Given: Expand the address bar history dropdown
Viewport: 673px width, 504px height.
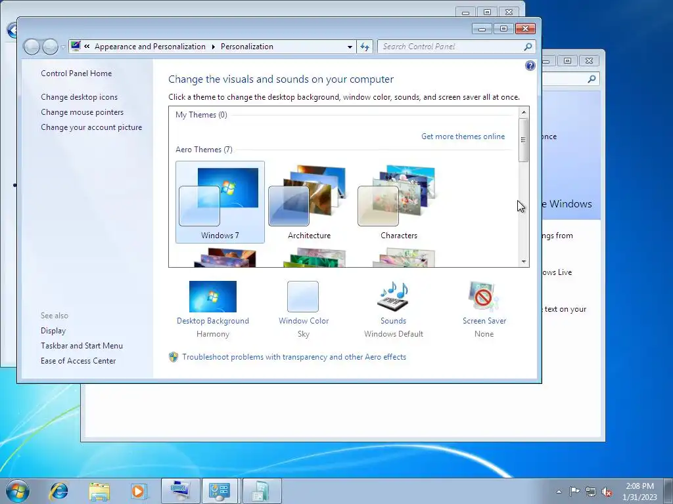Looking at the screenshot, I should coord(350,47).
